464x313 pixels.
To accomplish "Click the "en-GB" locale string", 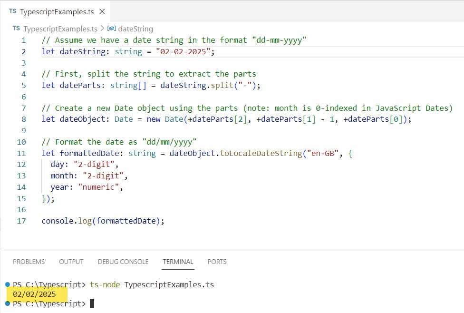I will [x=322, y=153].
